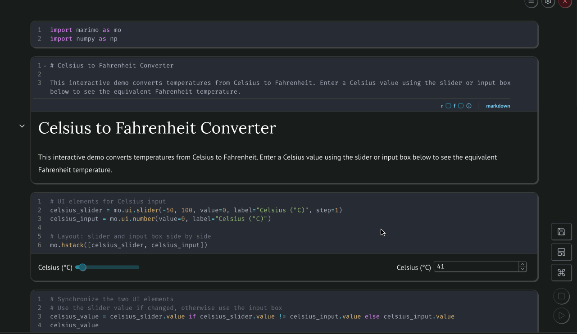The height and width of the screenshot is (334, 577).
Task: Toggle app view layout icon
Action: coord(561,252)
